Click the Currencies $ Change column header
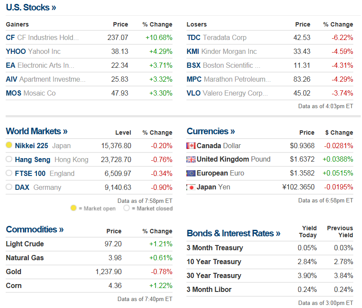 (339, 132)
